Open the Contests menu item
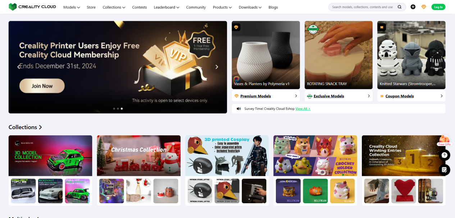The width and height of the screenshot is (455, 218). click(140, 7)
